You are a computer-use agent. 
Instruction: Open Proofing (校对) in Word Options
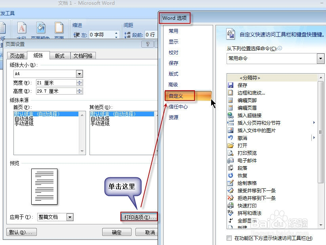[x=173, y=53]
